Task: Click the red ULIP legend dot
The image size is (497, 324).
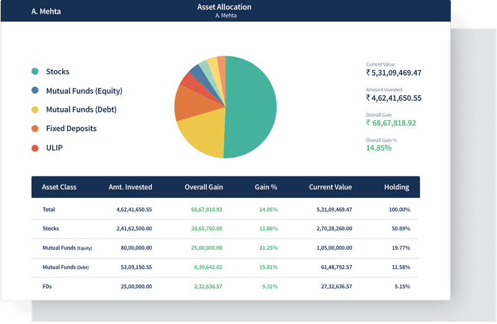Action: [x=35, y=148]
